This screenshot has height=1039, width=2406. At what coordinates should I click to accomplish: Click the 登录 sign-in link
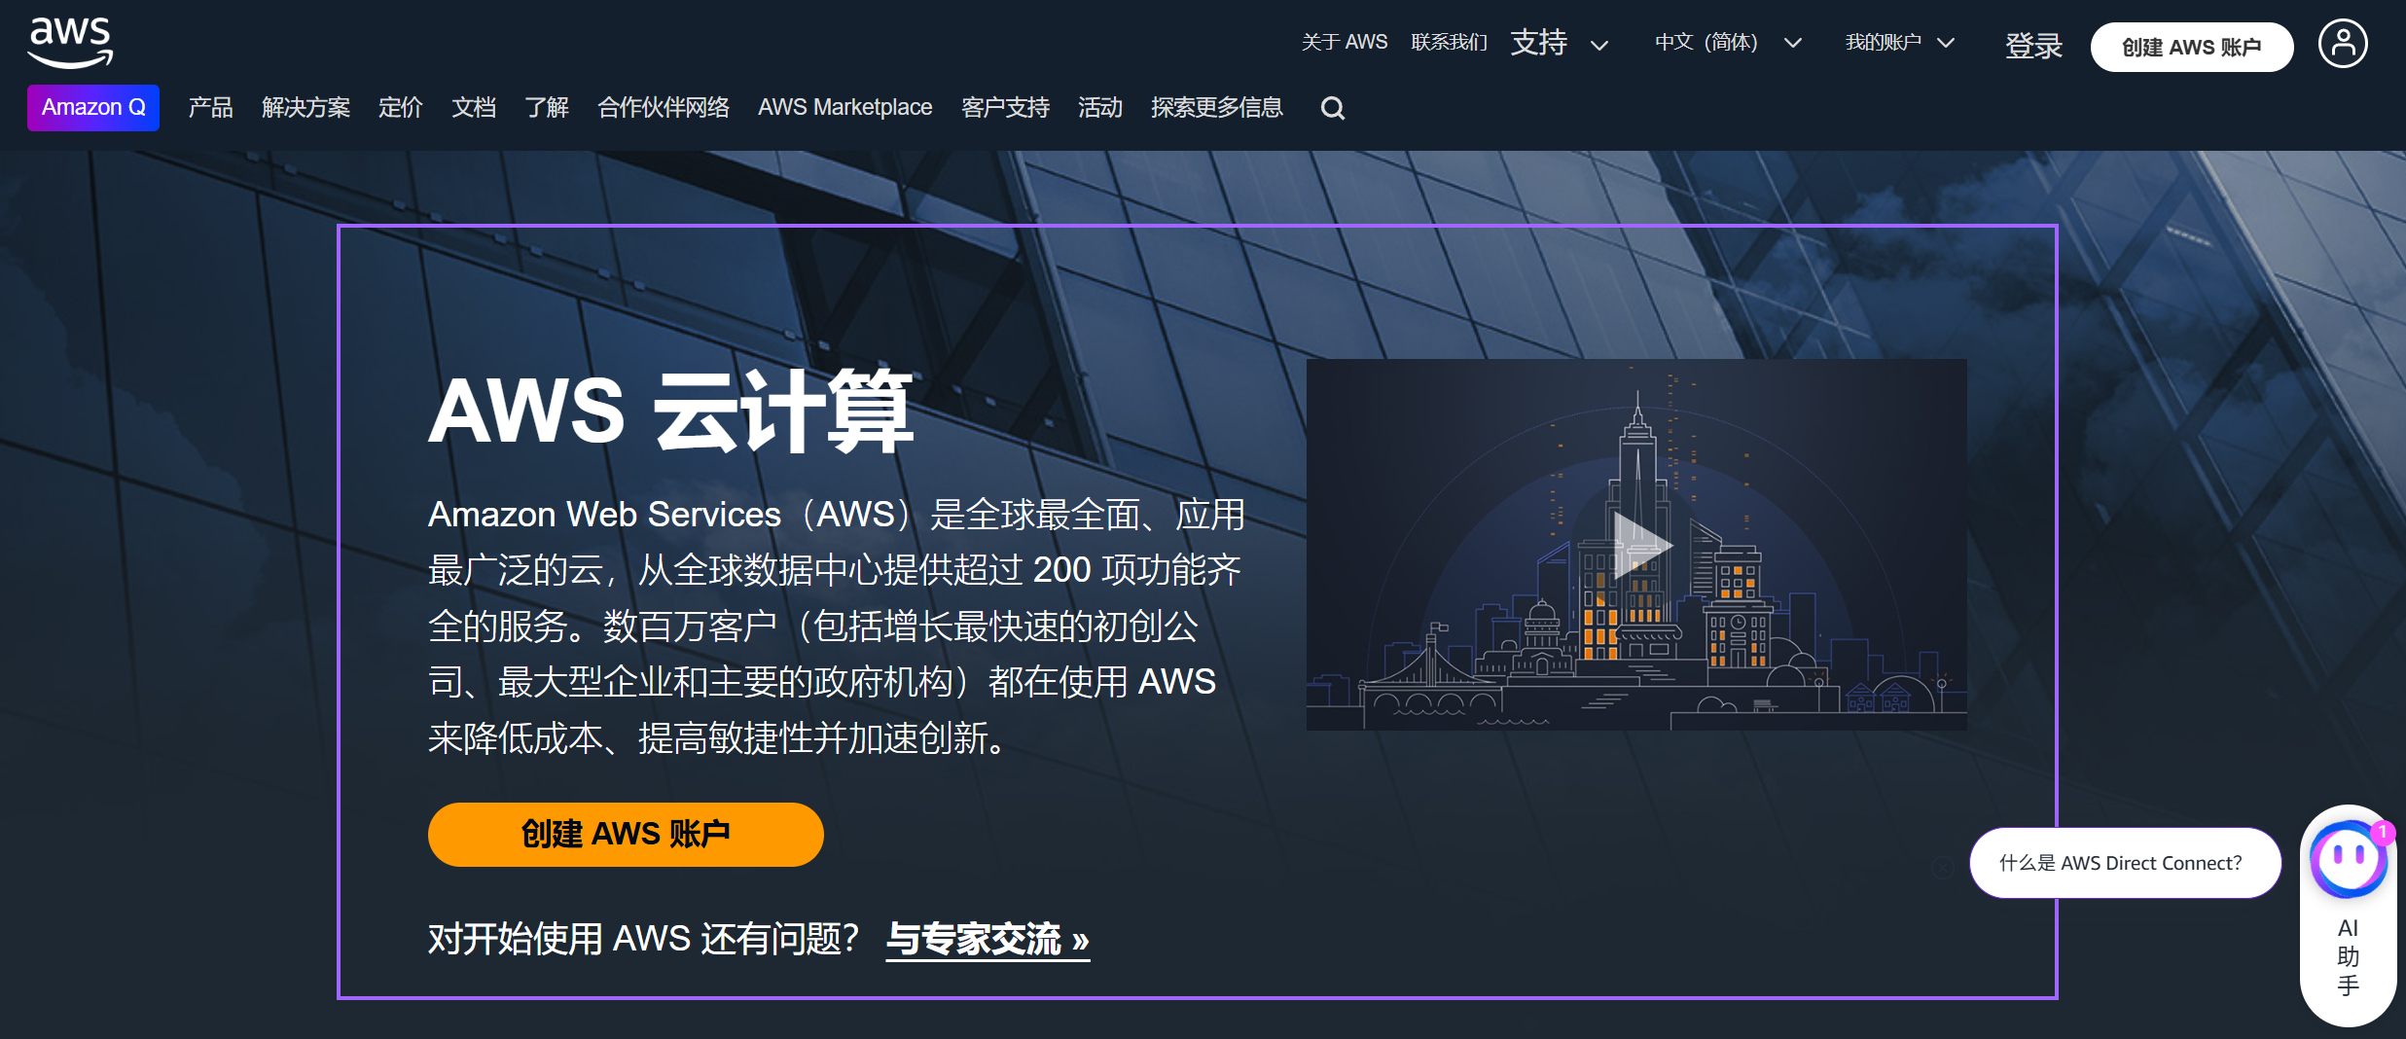[x=2033, y=46]
